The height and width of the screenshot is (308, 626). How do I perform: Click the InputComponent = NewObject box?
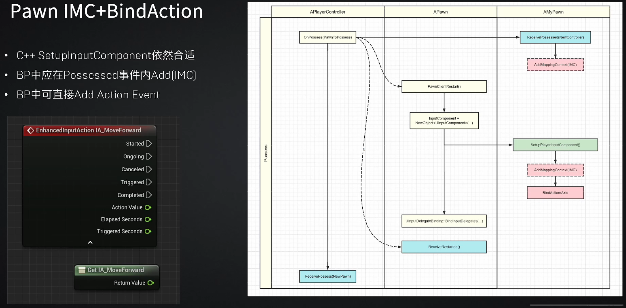[444, 120]
